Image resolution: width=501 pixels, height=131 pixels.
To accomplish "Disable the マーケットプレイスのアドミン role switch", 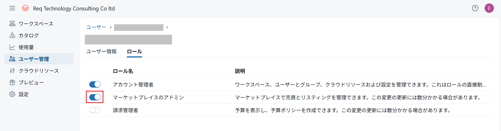I will pos(95,97).
